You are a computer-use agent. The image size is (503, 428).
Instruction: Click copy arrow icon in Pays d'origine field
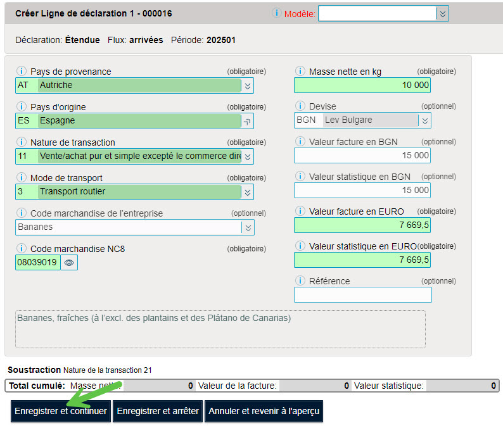pyautogui.click(x=247, y=121)
